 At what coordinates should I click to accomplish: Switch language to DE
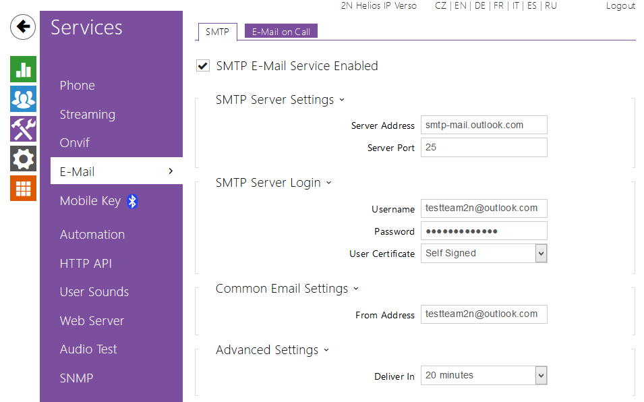click(479, 5)
